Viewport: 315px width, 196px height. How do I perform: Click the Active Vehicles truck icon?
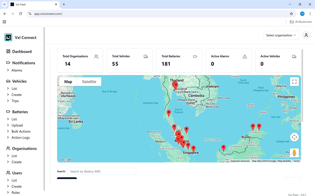point(294,56)
